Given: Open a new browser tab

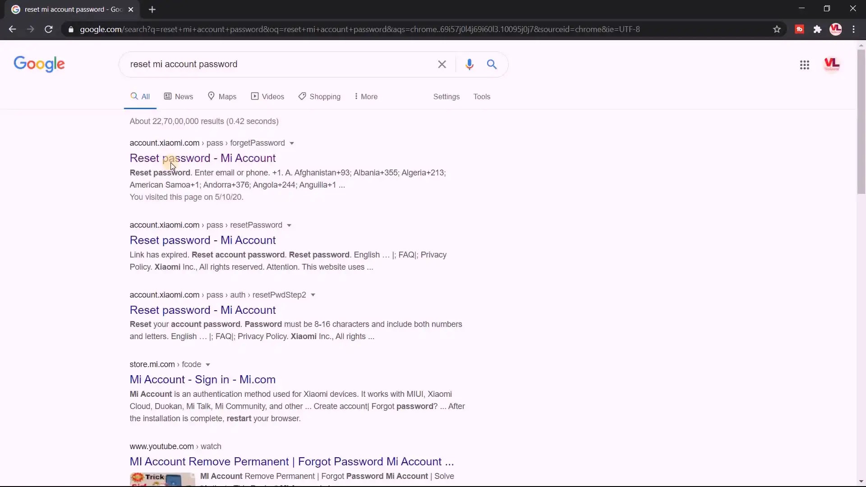Looking at the screenshot, I should (x=152, y=9).
